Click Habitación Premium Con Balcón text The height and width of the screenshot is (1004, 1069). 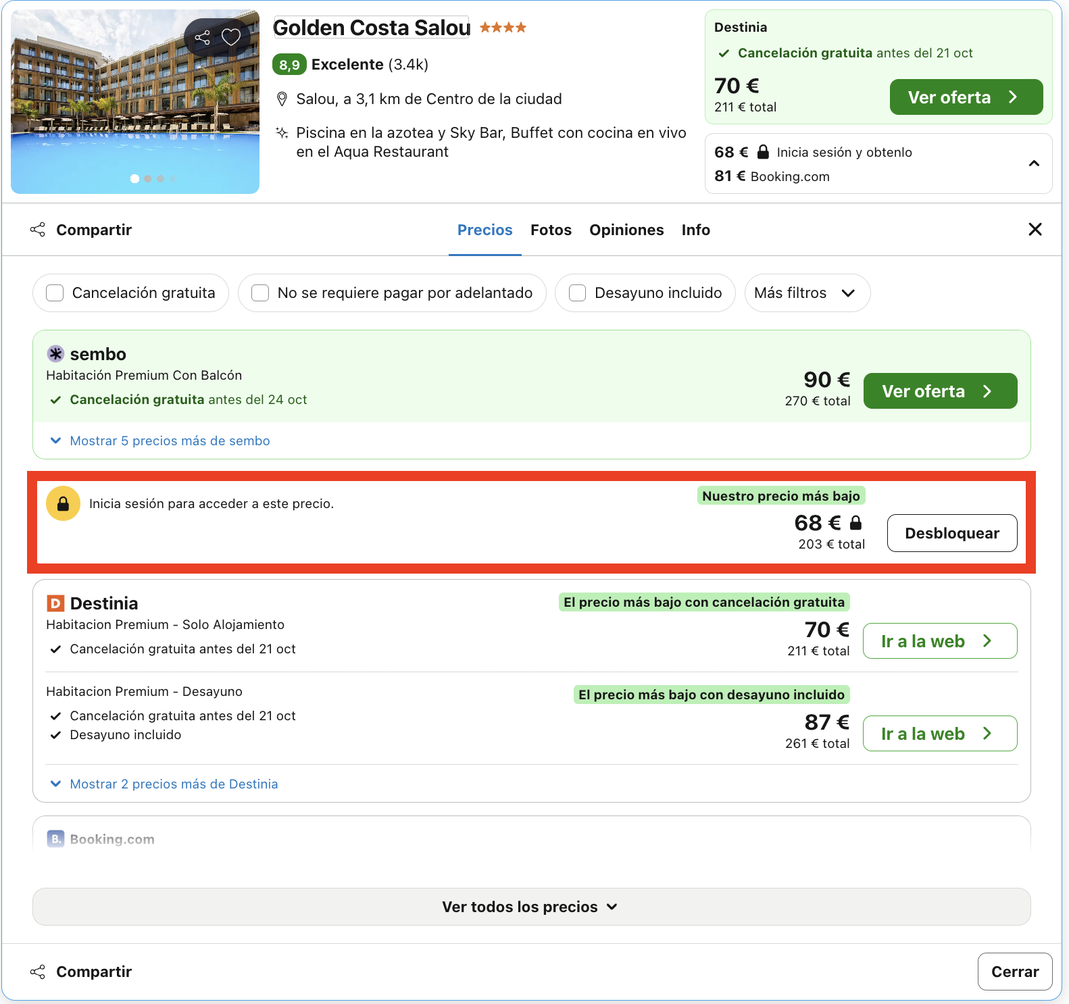click(x=144, y=375)
